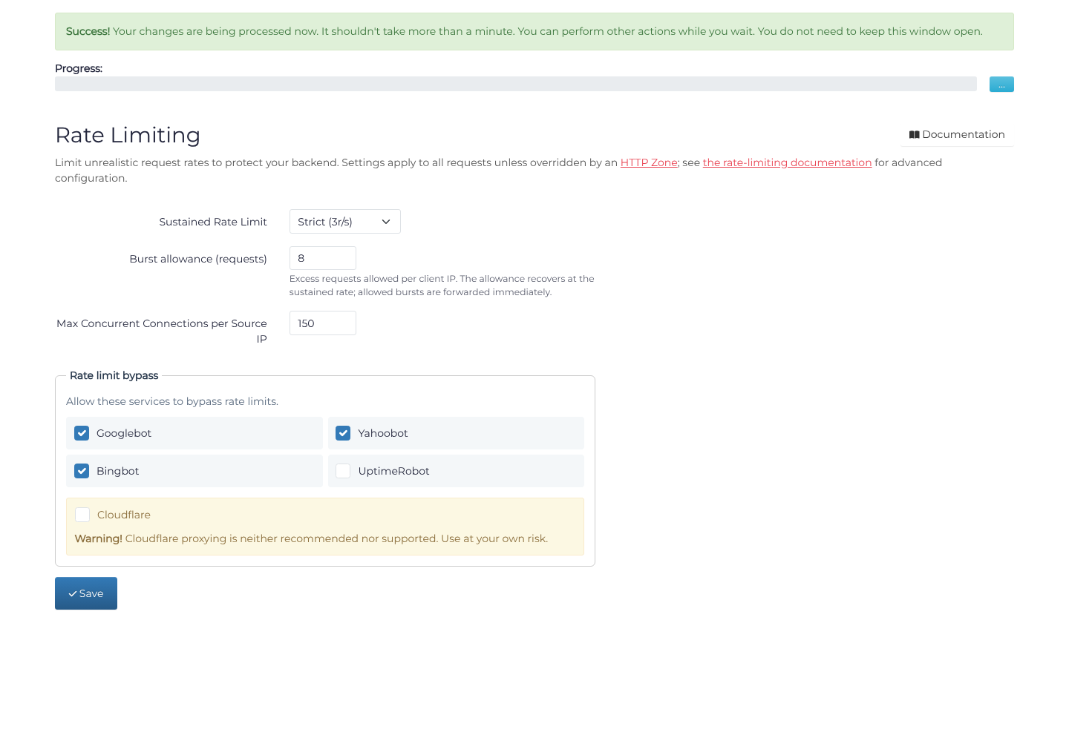The image size is (1069, 732).
Task: Click the Rate Limiting heading
Action: pos(128,135)
